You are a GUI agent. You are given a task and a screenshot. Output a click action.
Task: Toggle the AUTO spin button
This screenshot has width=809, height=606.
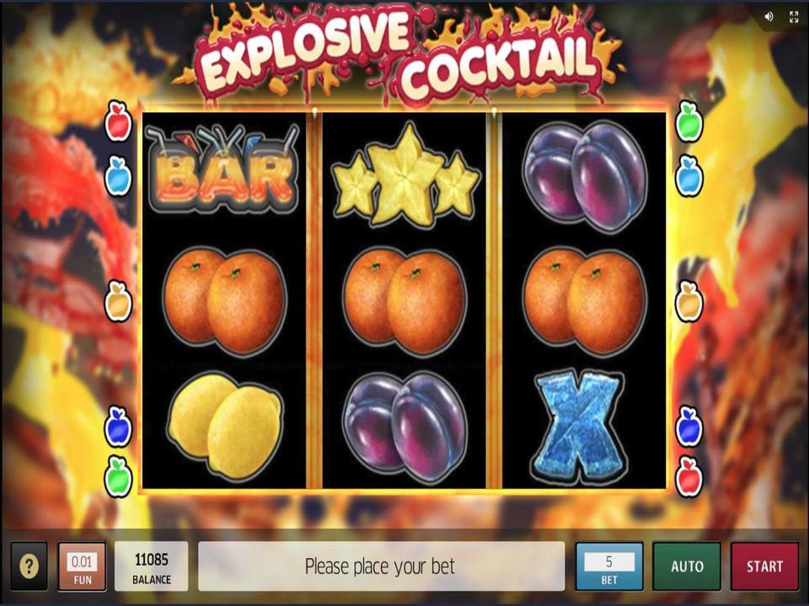(687, 566)
